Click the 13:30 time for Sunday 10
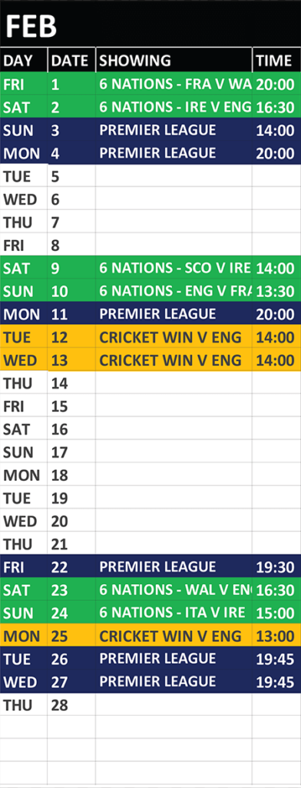The width and height of the screenshot is (301, 788). click(276, 292)
